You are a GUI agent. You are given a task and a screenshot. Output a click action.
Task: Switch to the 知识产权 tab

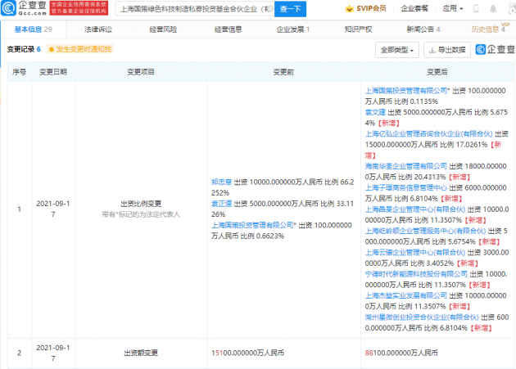pyautogui.click(x=358, y=29)
